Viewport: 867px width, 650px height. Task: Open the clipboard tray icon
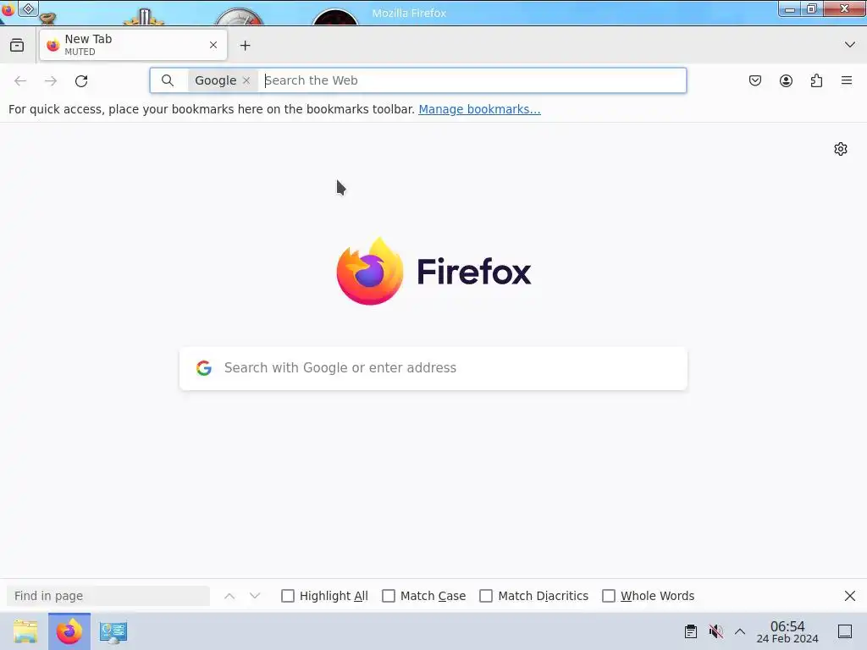coord(691,631)
